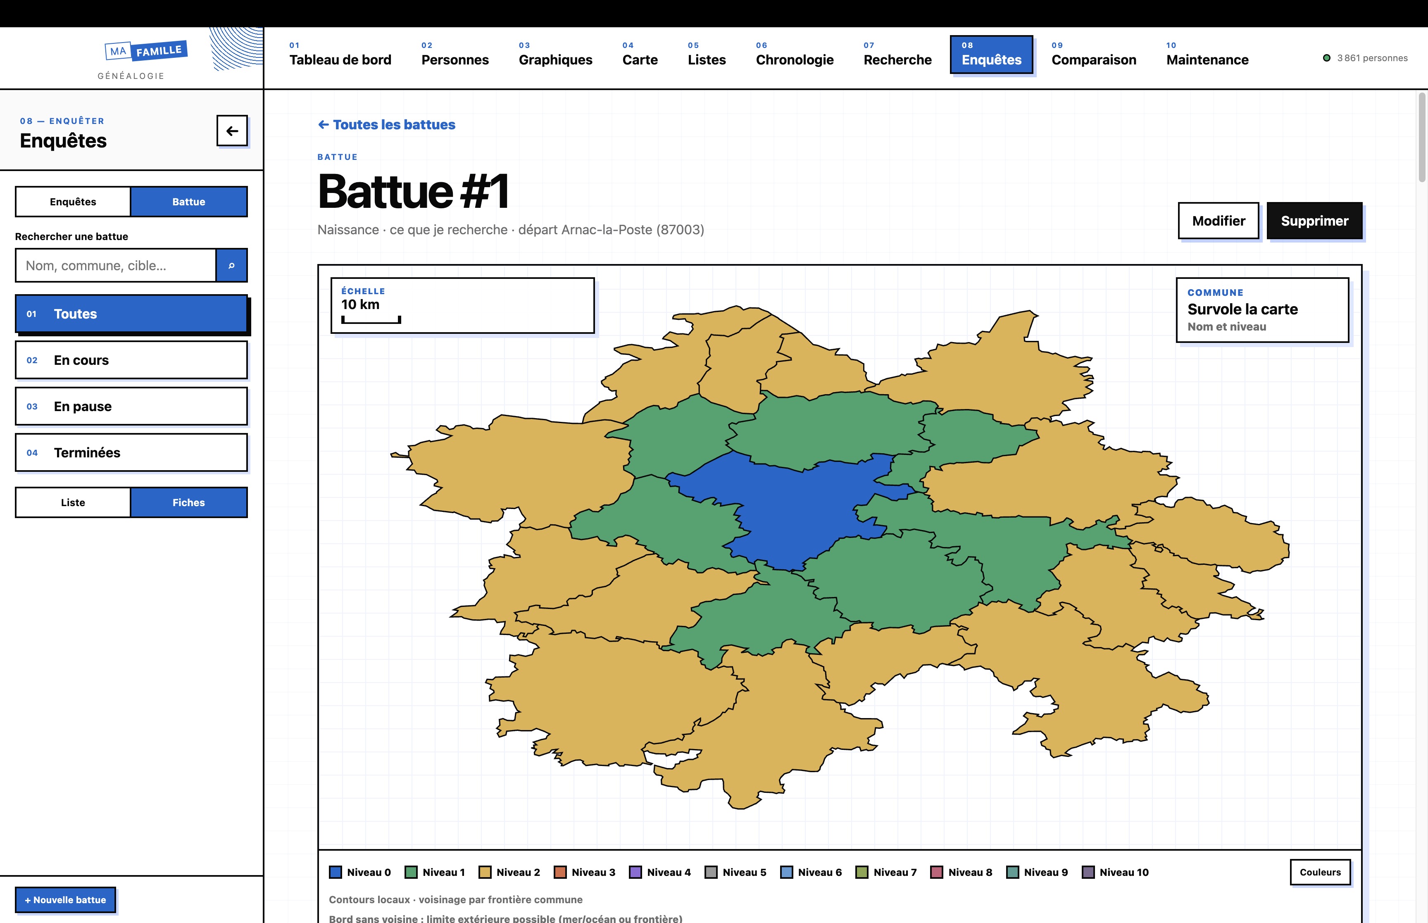
Task: Click the Contours locaux voisinage caption
Action: tap(455, 899)
